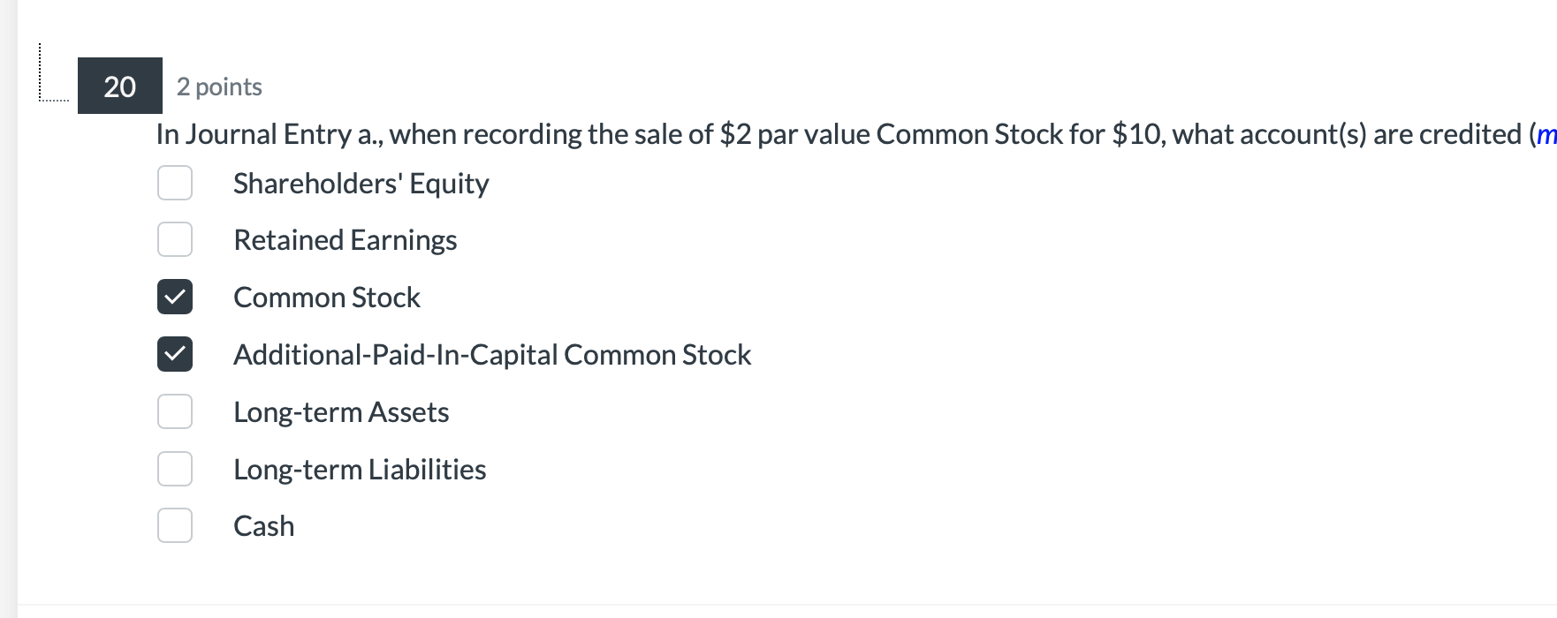The width and height of the screenshot is (1557, 618).
Task: Check the Shareholders' Equity checkbox
Action: pyautogui.click(x=175, y=183)
